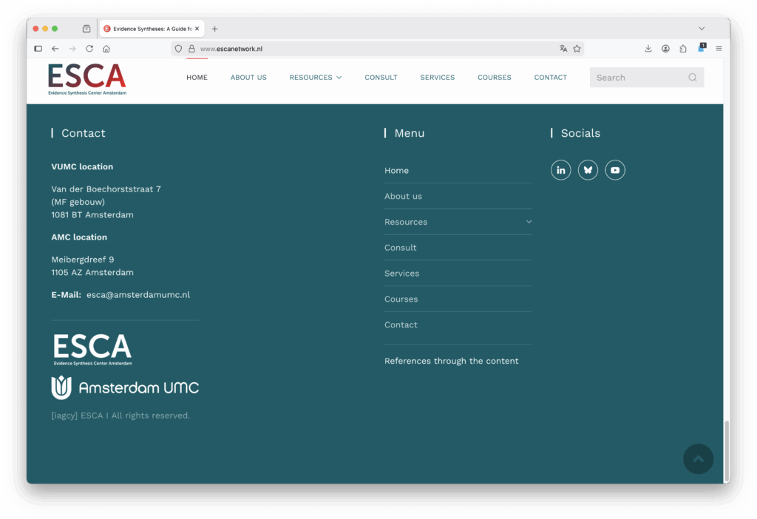Bookmark this page with the star icon

577,49
